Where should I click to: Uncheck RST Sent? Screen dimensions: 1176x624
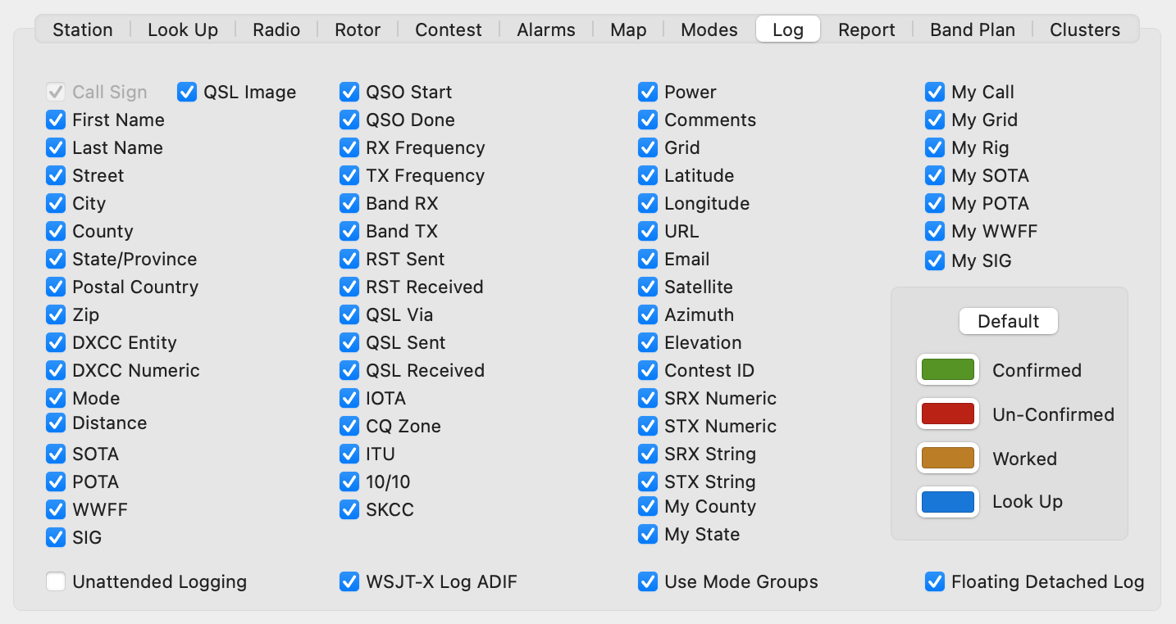tap(350, 260)
